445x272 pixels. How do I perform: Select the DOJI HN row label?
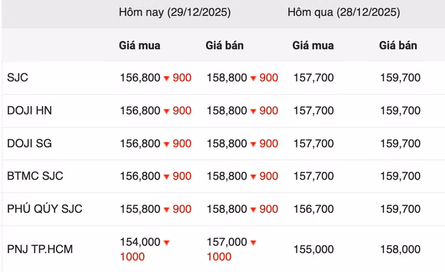29,111
